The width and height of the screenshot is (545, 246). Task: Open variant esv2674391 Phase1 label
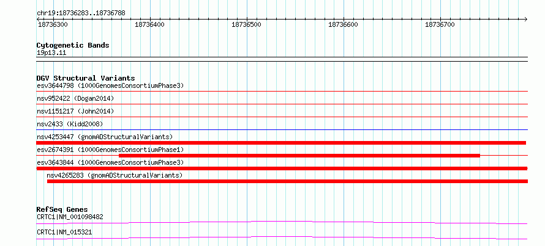(110, 150)
